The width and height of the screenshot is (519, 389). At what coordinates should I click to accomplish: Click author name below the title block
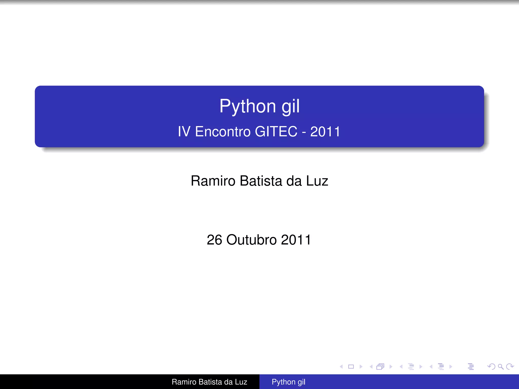click(259, 181)
